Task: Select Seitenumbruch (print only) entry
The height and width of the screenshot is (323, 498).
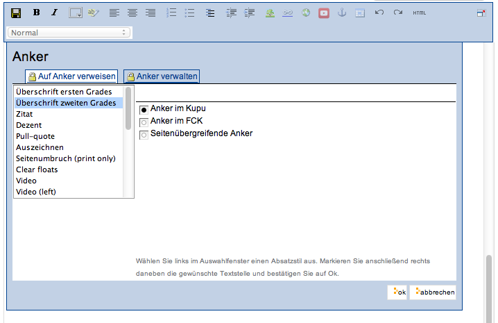Action: pos(69,158)
